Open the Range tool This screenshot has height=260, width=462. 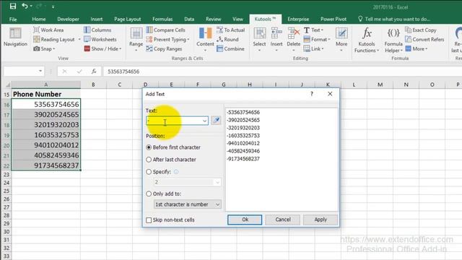pos(136,40)
